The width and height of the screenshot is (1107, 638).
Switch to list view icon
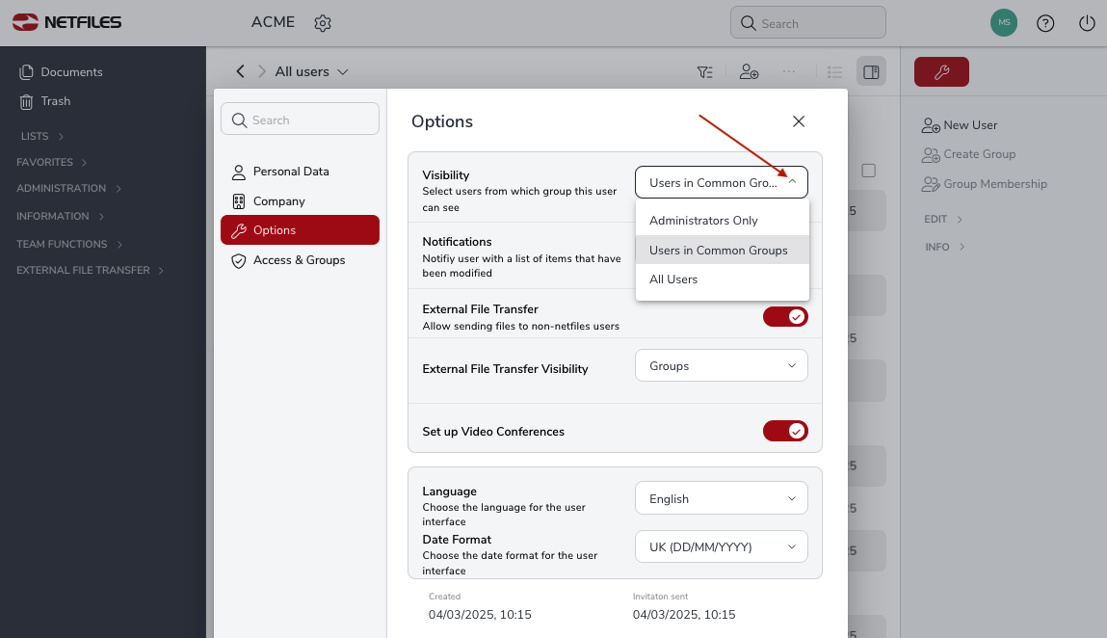coord(834,72)
